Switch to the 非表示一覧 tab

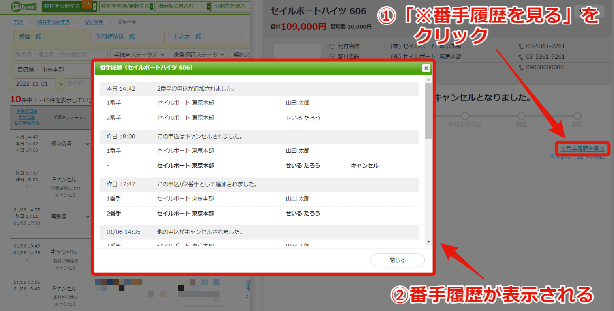187,36
